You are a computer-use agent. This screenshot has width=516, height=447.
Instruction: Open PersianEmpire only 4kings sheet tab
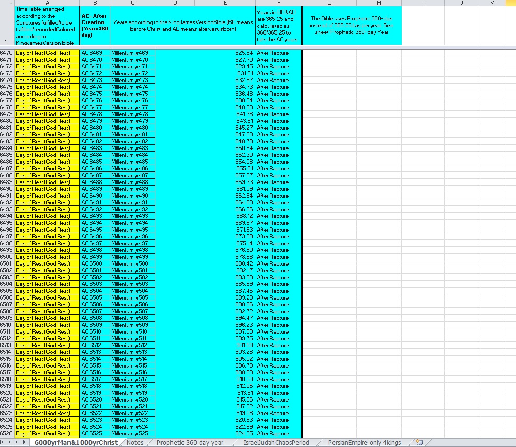point(364,443)
